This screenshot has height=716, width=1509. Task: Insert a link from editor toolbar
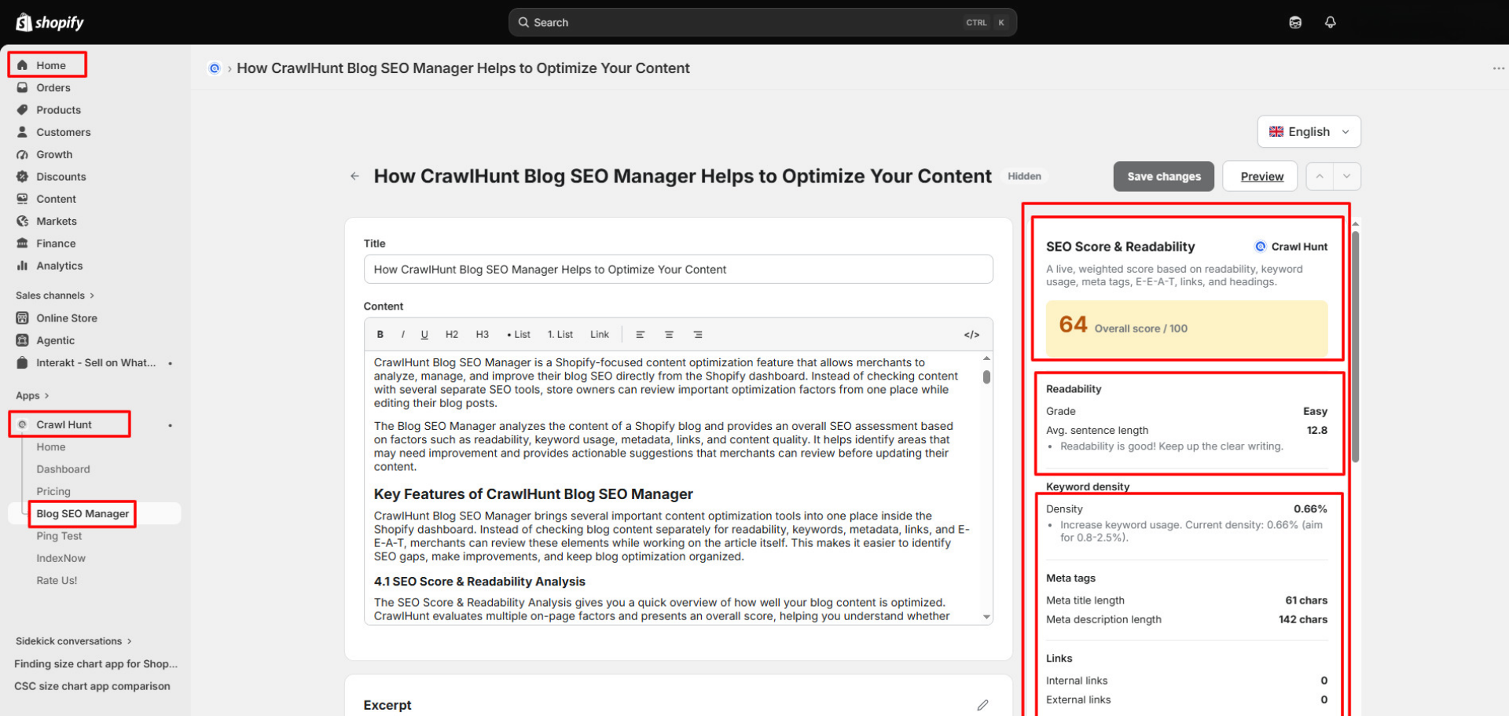[600, 335]
